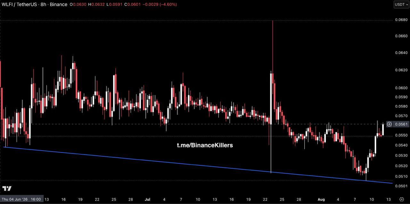This screenshot has width=410, height=204.
Task: Click the 0.0680 price axis label
Action: click(x=401, y=20)
